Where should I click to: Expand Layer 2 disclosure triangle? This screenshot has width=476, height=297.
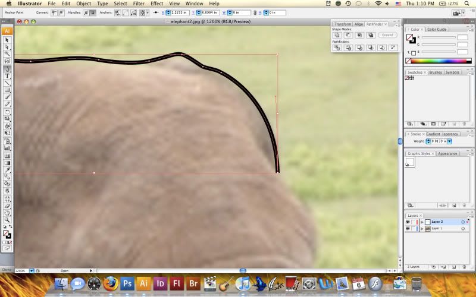421,222
